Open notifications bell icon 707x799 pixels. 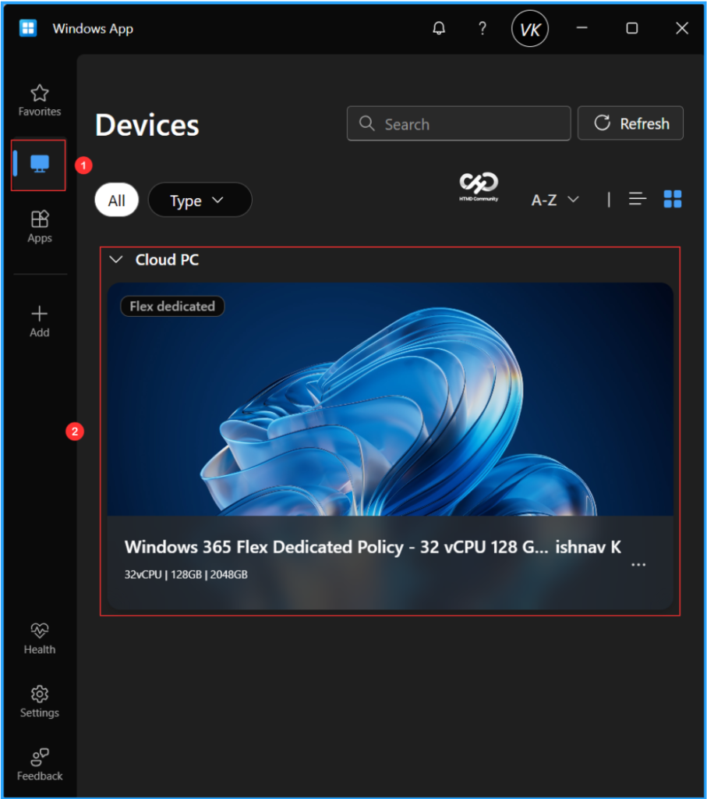pyautogui.click(x=439, y=28)
